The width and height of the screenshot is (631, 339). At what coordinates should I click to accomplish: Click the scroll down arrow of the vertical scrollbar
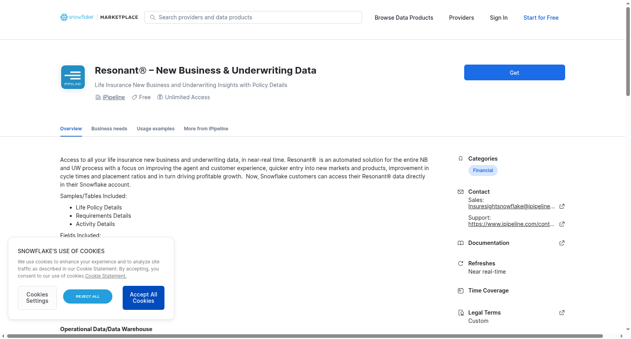click(628, 330)
